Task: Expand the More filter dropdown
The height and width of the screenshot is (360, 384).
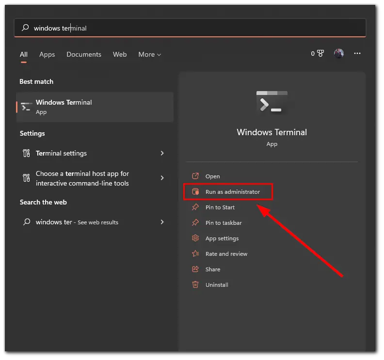Action: (x=150, y=54)
